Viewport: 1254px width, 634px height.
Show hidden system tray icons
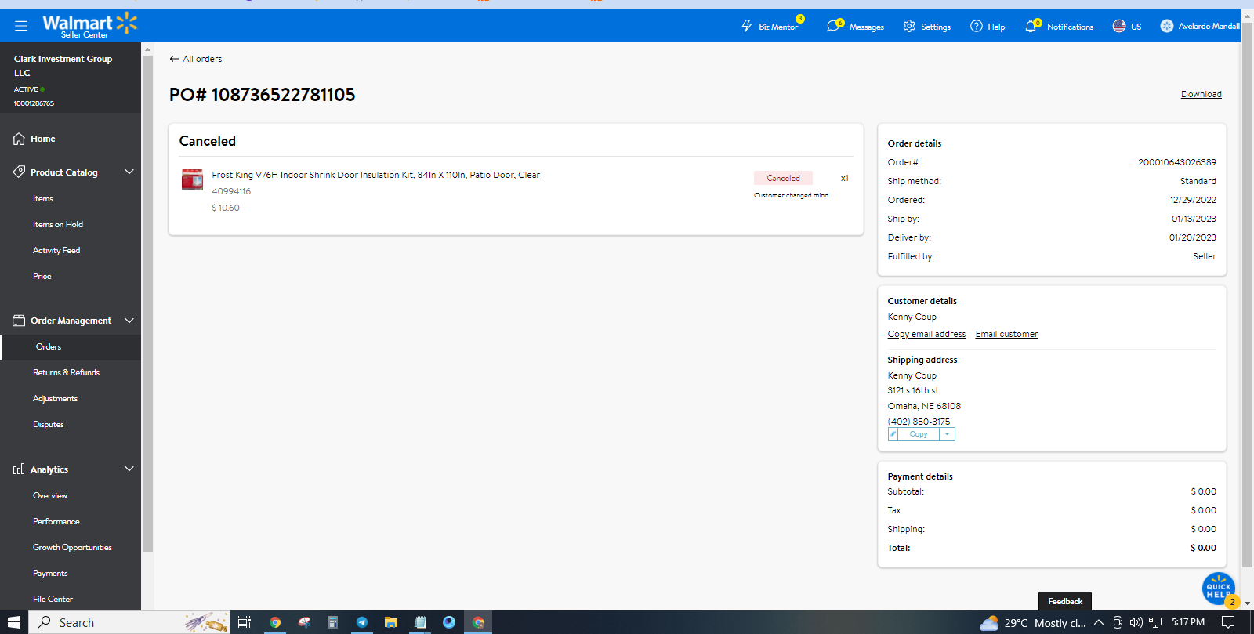1099,622
